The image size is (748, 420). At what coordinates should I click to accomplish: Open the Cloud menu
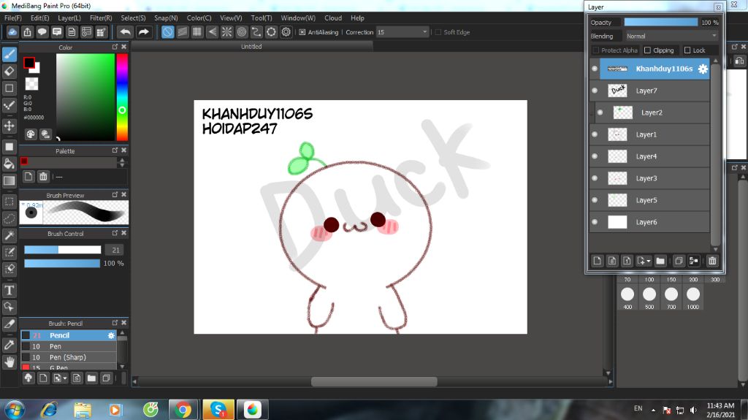pyautogui.click(x=333, y=18)
